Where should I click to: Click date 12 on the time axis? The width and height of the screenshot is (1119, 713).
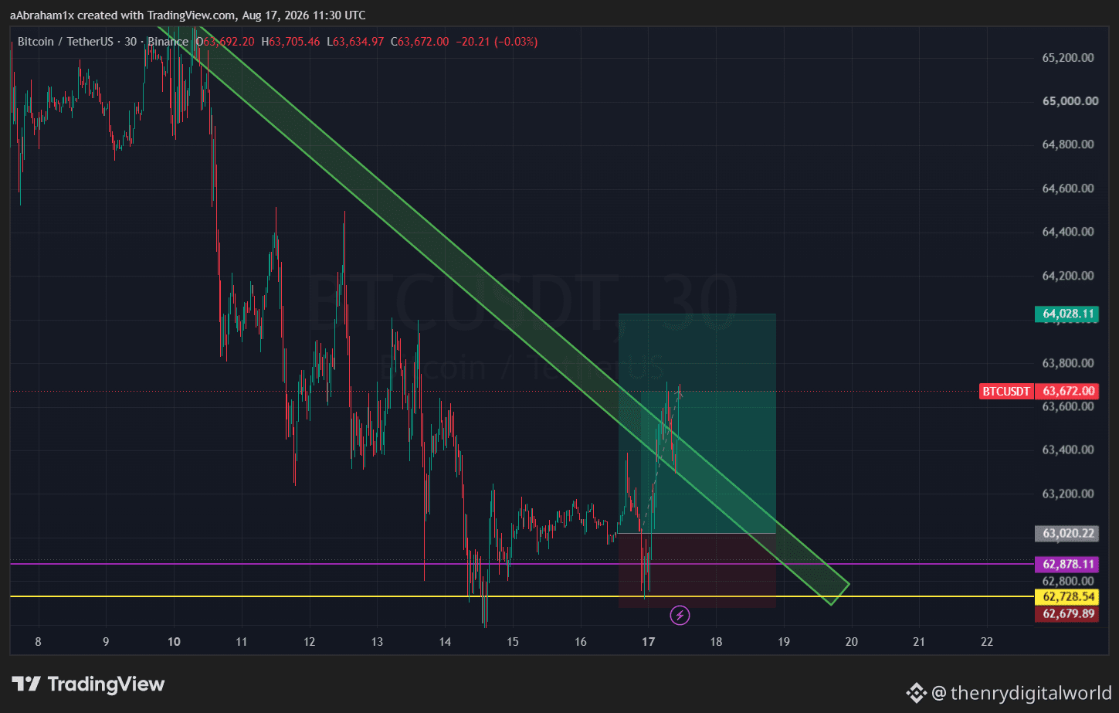coord(310,642)
